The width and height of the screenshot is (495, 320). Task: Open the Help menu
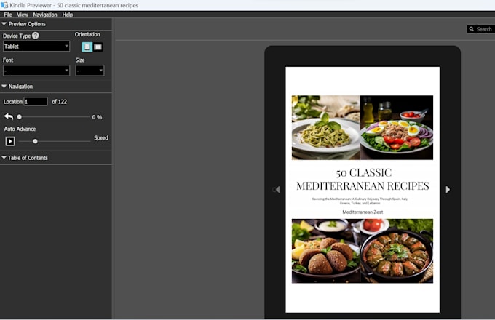[x=67, y=15]
